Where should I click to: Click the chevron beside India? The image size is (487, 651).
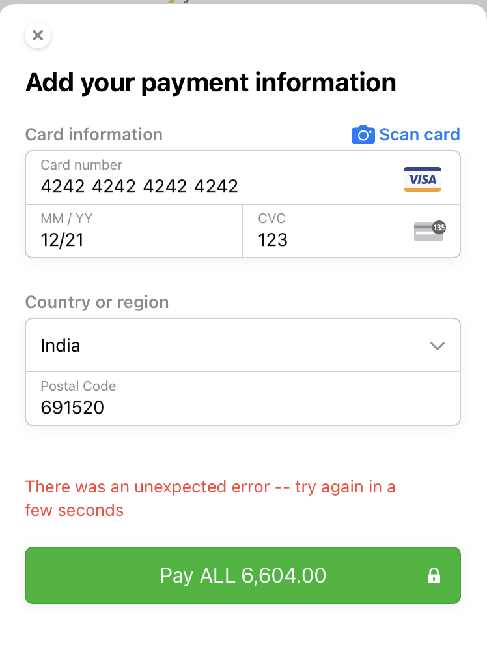coord(438,346)
